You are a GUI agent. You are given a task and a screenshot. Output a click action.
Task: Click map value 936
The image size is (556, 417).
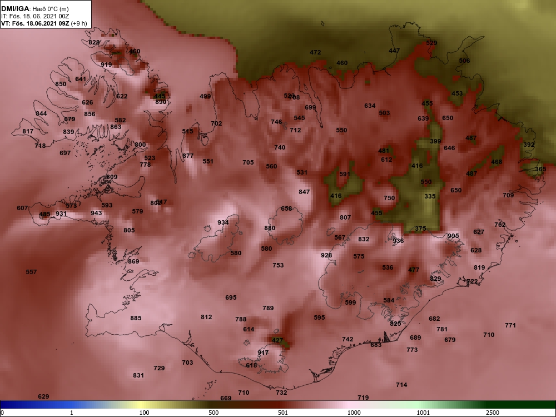click(x=398, y=241)
